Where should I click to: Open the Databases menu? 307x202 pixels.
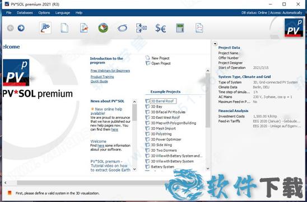[x=25, y=13]
